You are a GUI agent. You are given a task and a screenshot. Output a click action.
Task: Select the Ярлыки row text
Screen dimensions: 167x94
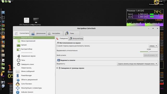[x=24, y=45]
